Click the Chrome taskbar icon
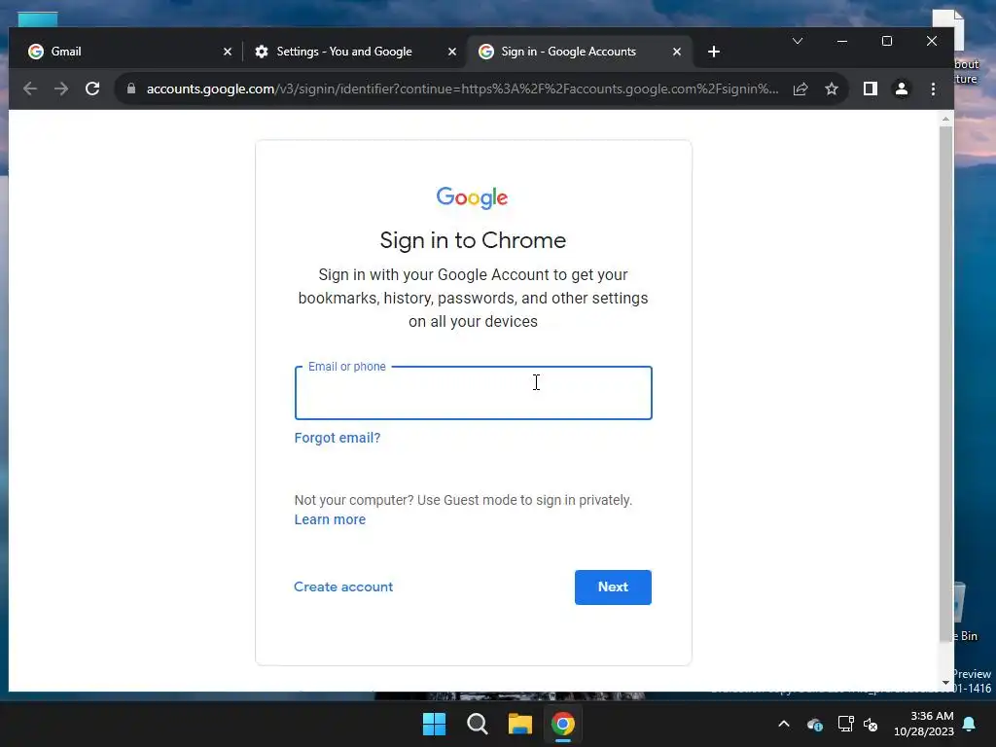 click(x=563, y=724)
